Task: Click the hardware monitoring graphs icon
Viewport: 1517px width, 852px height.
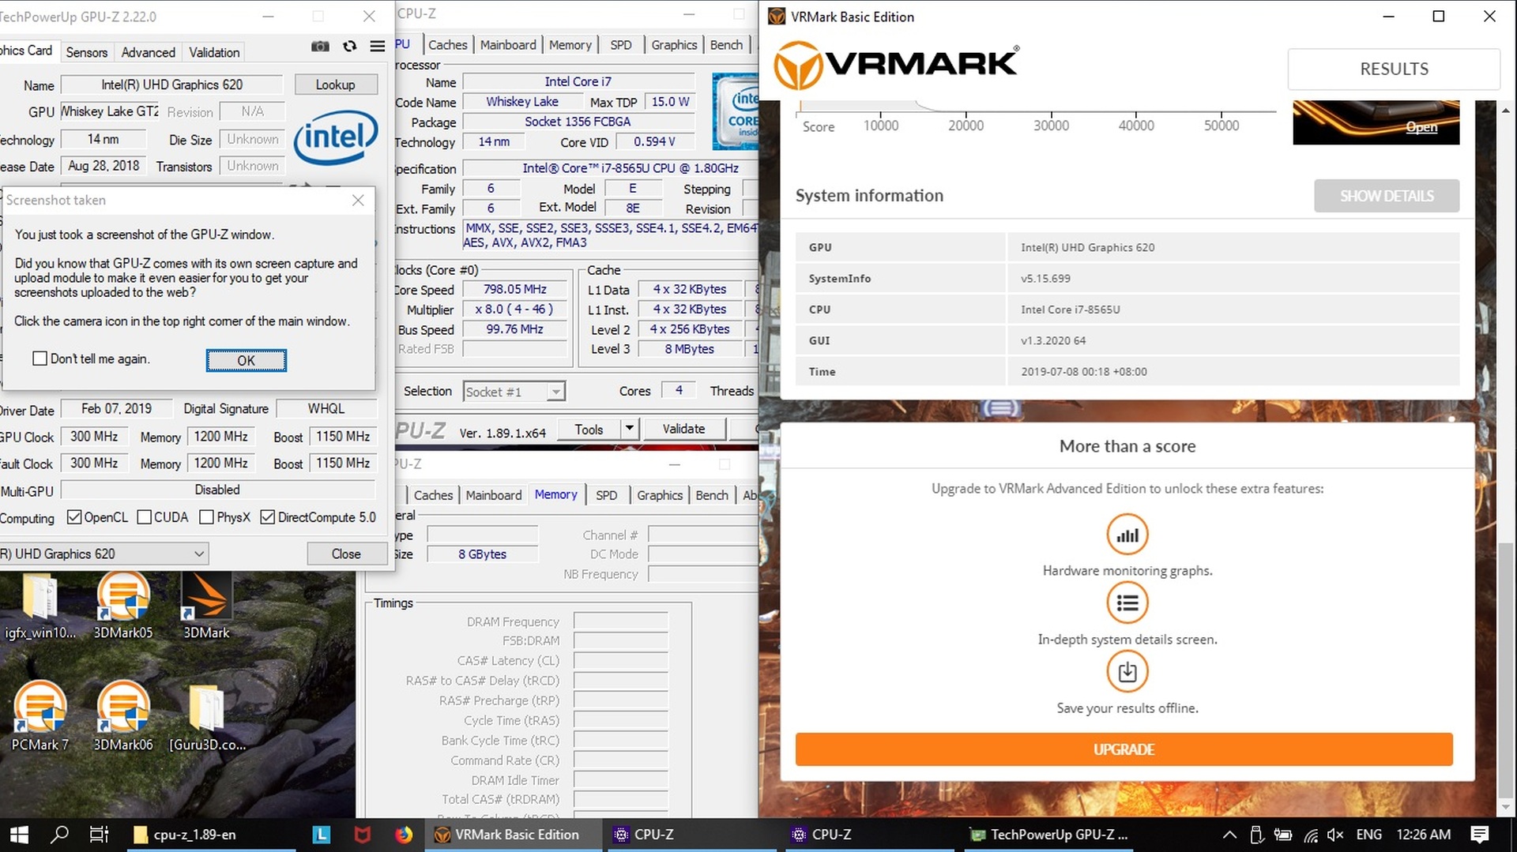Action: tap(1127, 535)
